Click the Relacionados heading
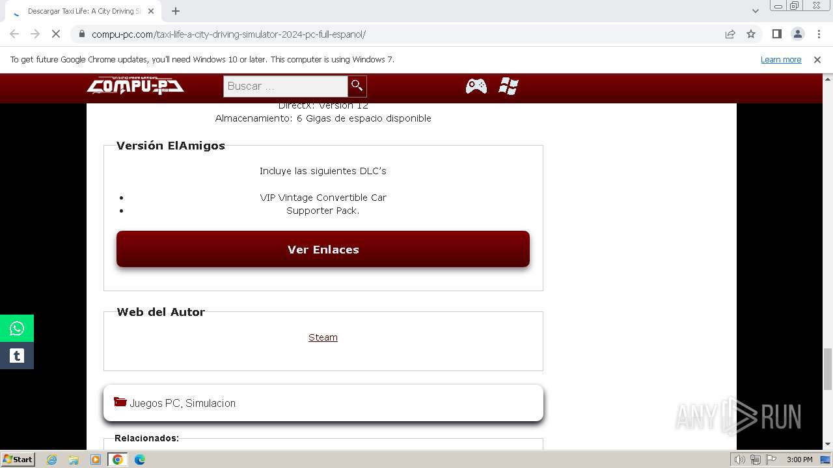 tap(146, 438)
